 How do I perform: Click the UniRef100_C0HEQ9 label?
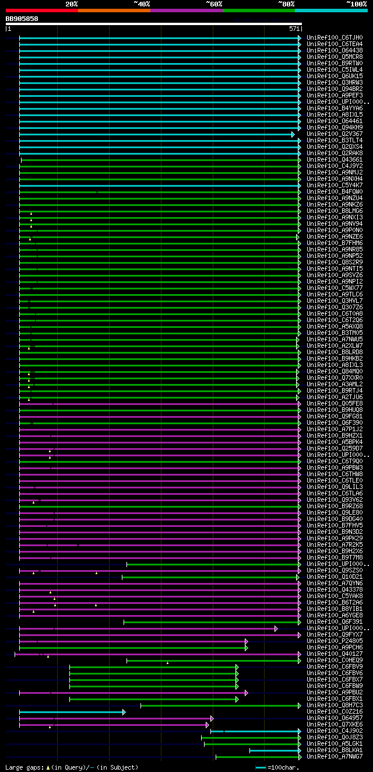click(335, 660)
